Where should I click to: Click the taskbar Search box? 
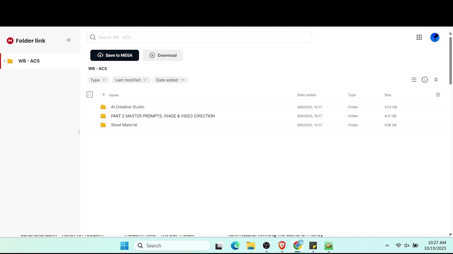[172, 246]
